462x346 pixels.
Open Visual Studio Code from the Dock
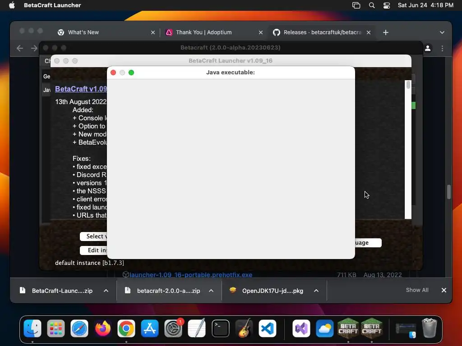click(x=268, y=328)
